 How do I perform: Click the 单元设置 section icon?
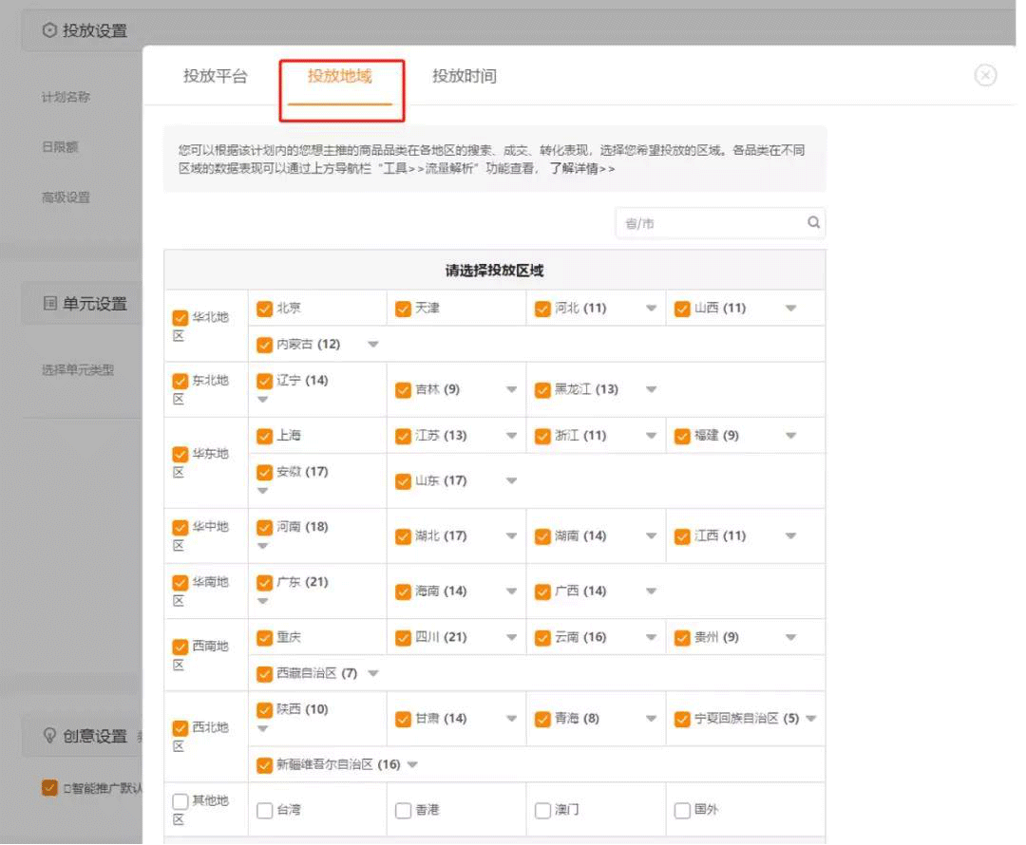tap(49, 304)
